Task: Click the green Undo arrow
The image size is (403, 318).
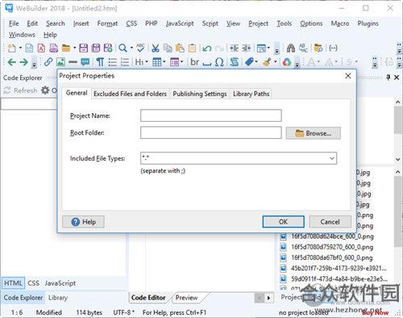Action: coord(207,48)
